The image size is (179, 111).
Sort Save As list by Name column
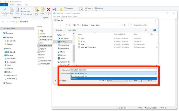[80, 34]
